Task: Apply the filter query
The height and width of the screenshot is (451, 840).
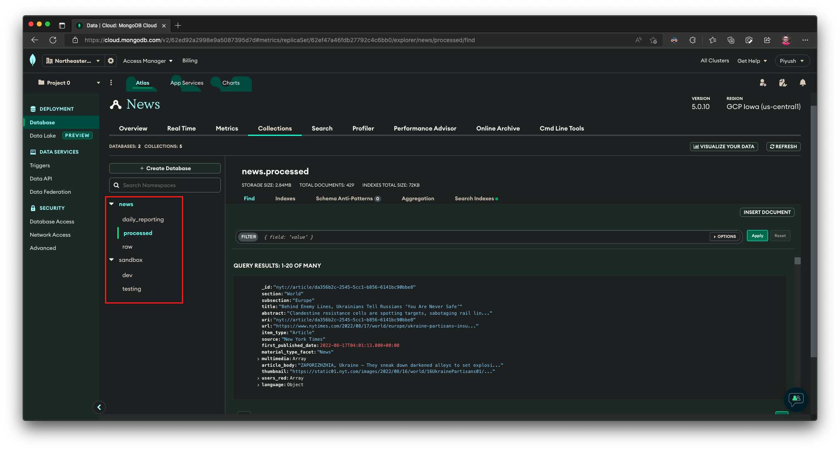Action: [757, 236]
